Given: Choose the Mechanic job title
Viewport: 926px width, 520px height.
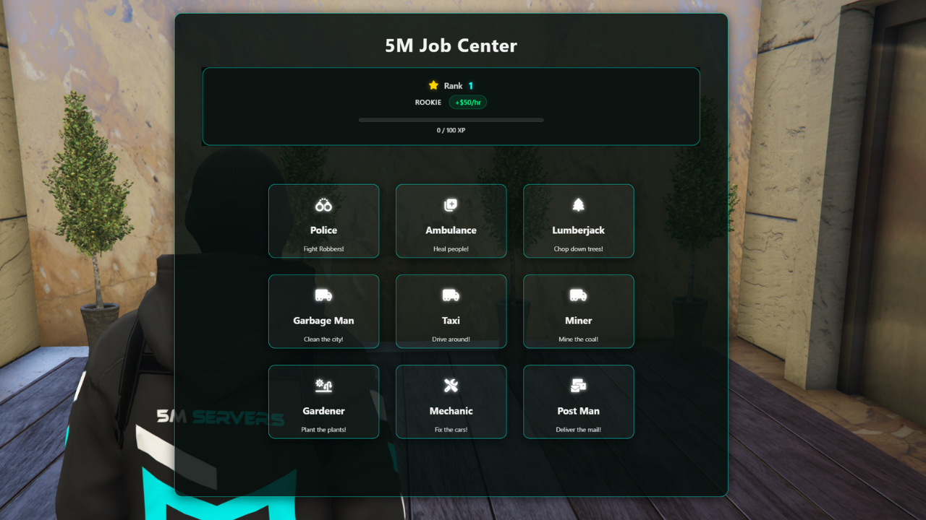Looking at the screenshot, I should (451, 411).
